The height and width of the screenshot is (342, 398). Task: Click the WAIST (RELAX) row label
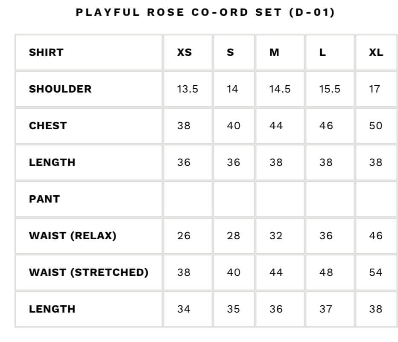(x=73, y=236)
